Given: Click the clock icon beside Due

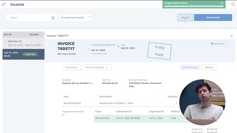Looking at the screenshot, I should click(118, 46).
